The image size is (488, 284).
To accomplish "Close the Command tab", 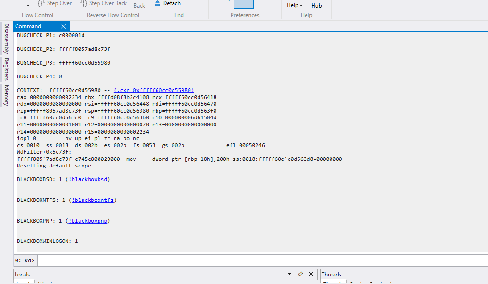I will [63, 26].
